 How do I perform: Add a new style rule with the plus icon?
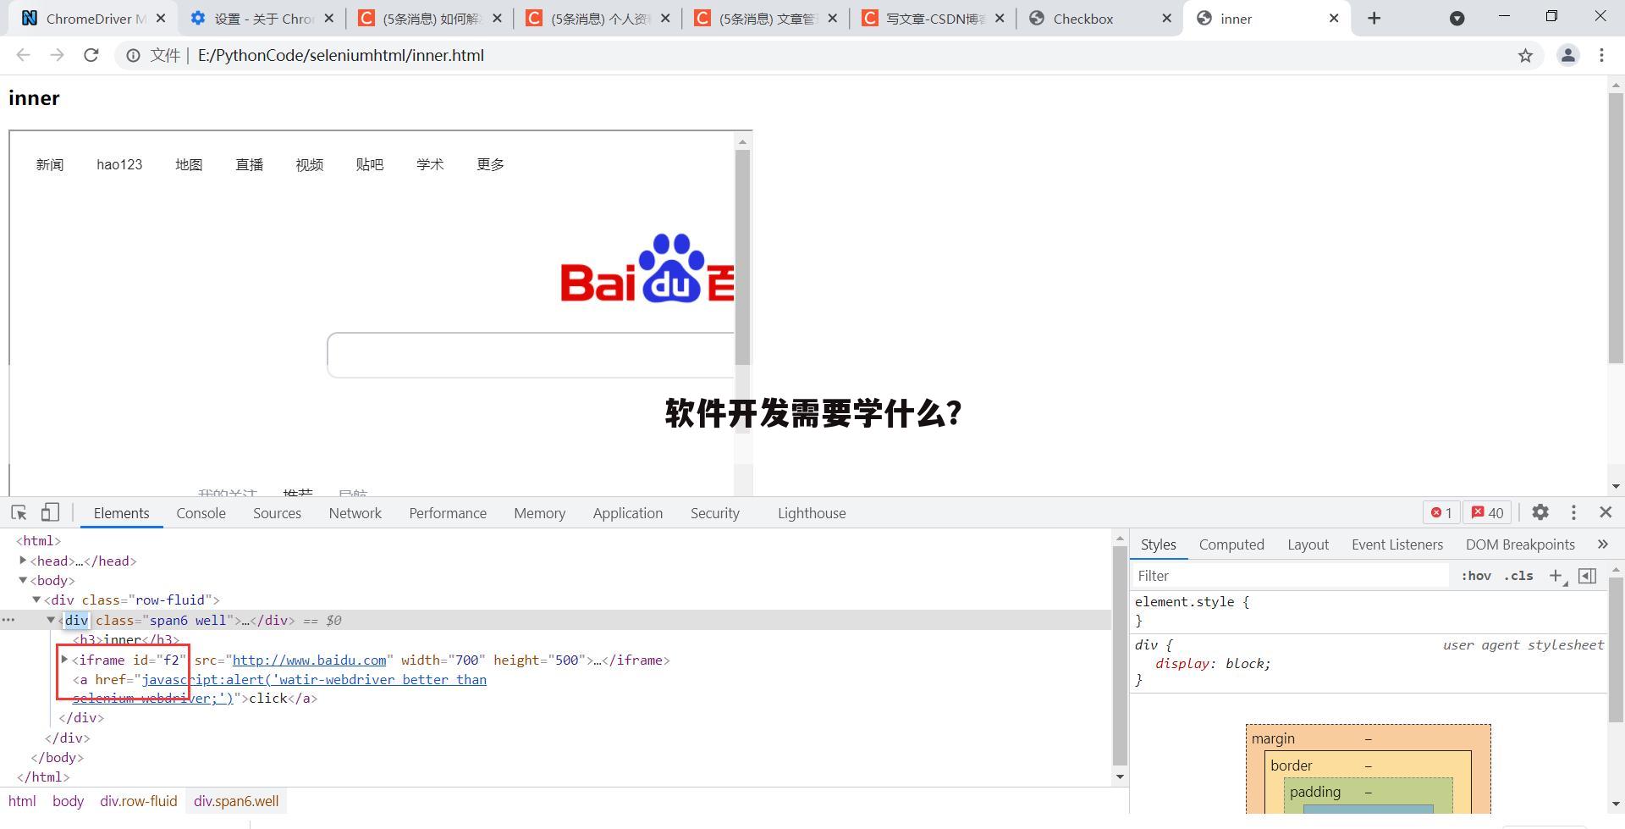(x=1556, y=576)
